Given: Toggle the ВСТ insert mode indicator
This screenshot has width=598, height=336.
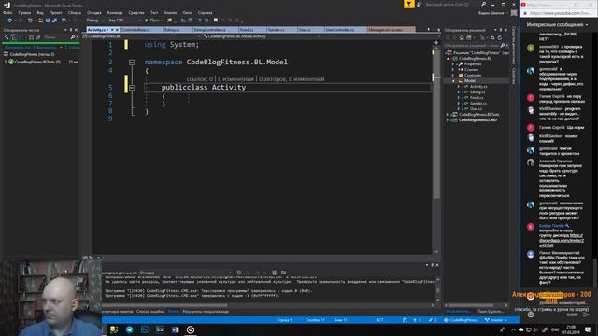Looking at the screenshot, I should [x=379, y=320].
